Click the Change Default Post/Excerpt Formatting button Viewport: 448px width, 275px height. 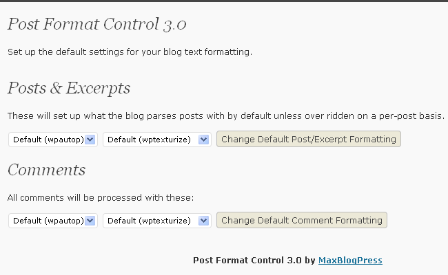pyautogui.click(x=309, y=139)
